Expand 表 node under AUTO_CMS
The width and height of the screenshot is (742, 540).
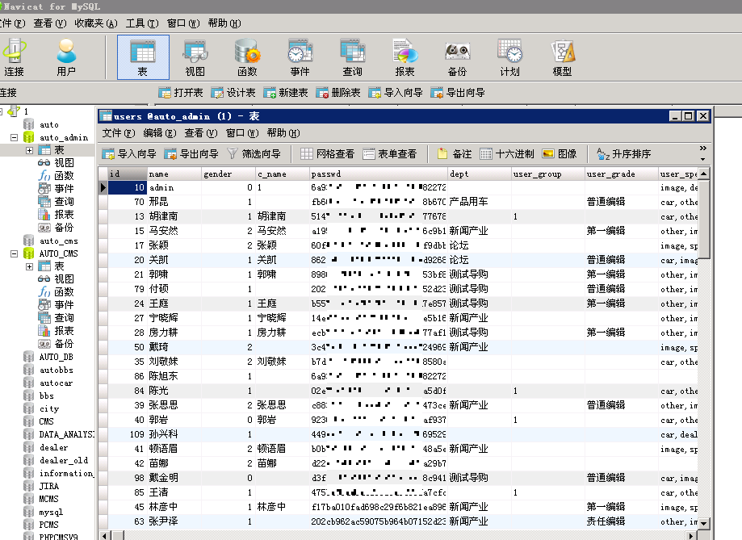(x=29, y=266)
